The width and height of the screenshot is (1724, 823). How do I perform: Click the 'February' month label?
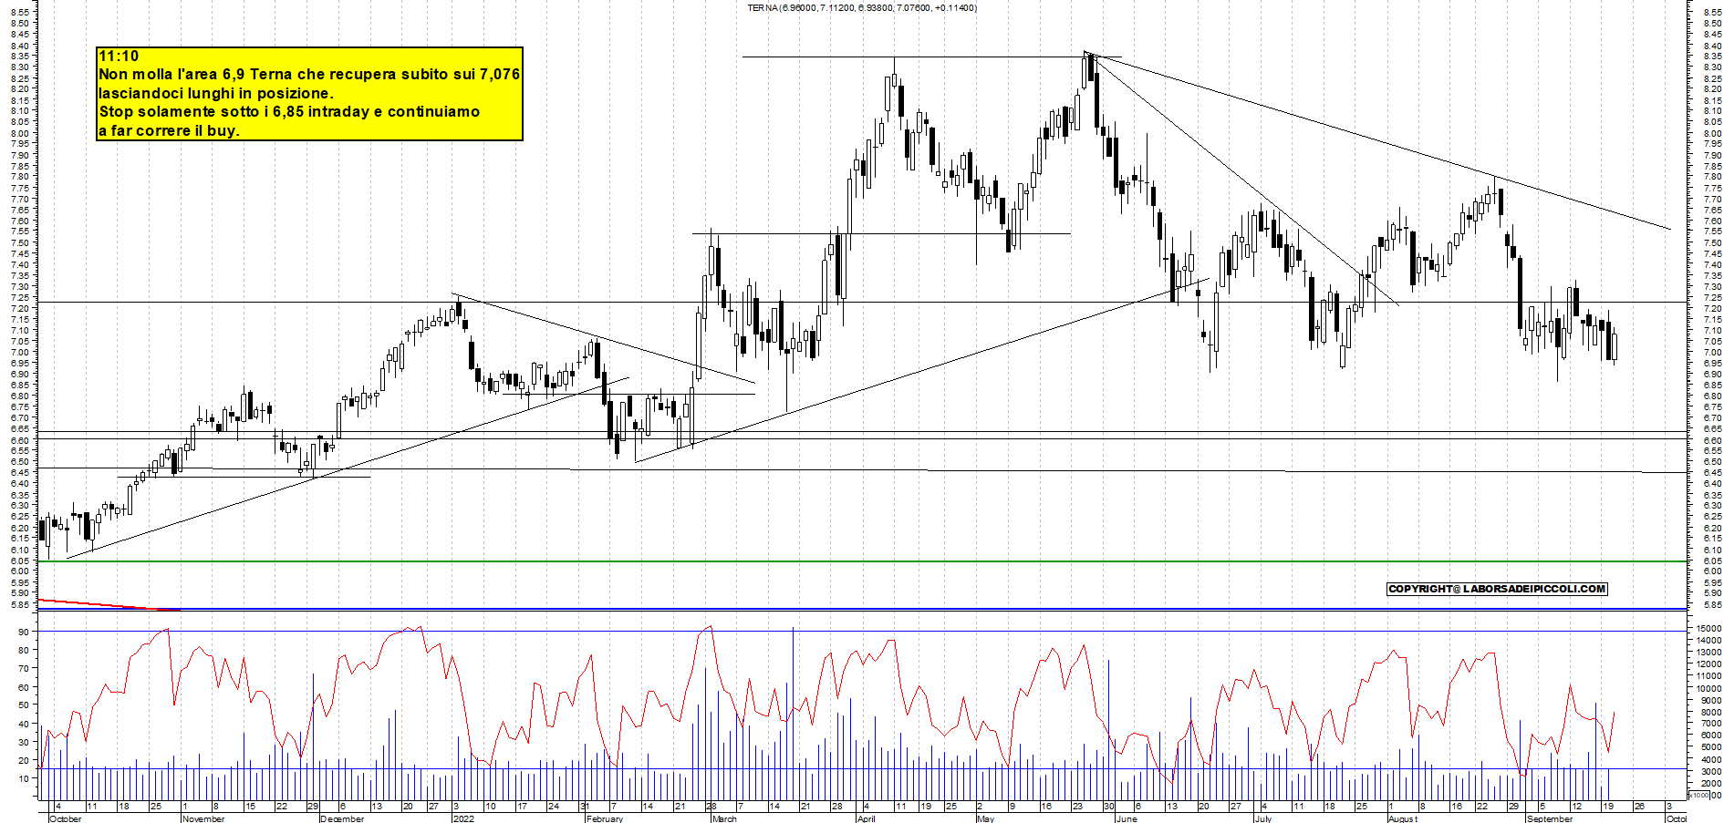click(x=605, y=818)
